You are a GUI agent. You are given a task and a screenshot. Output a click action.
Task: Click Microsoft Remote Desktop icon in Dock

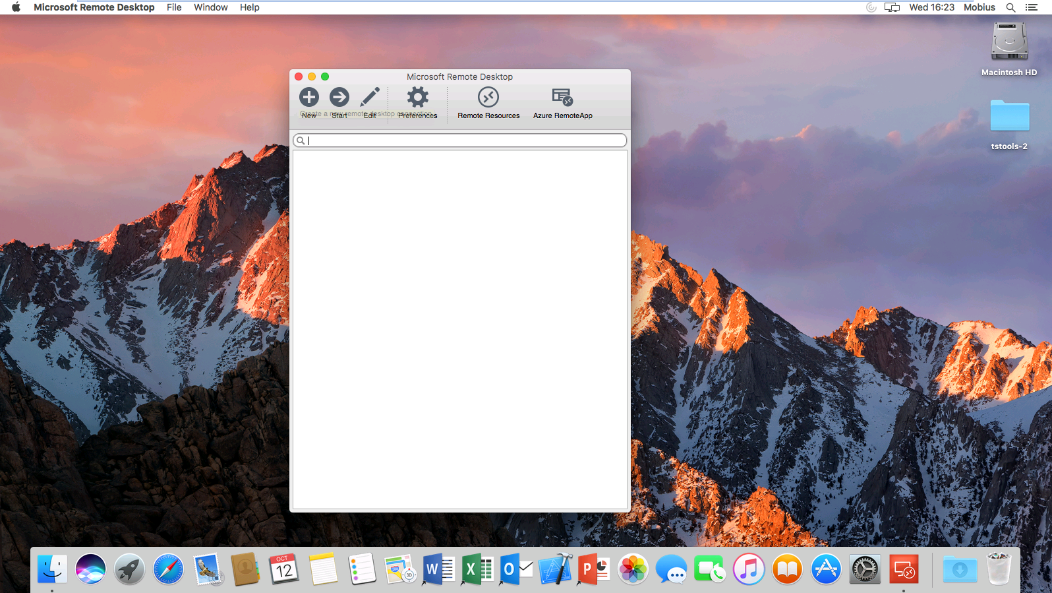tap(904, 569)
